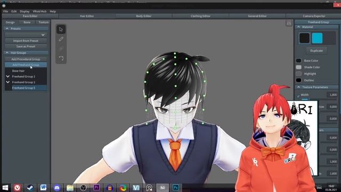
Task: Select the hair brush pencil tool
Action: pyautogui.click(x=61, y=39)
